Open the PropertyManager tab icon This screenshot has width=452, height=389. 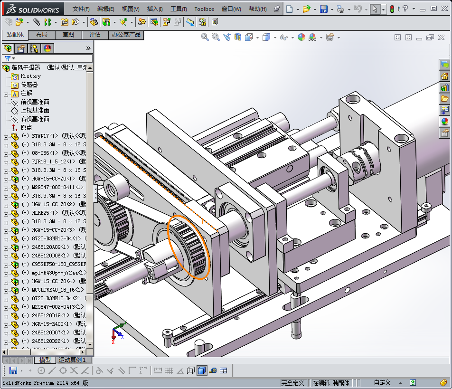click(20, 48)
